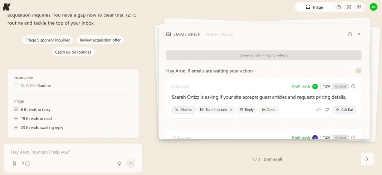The height and width of the screenshot is (175, 382).
Task: Click the microphone icon in chat box
Action: (x=119, y=163)
